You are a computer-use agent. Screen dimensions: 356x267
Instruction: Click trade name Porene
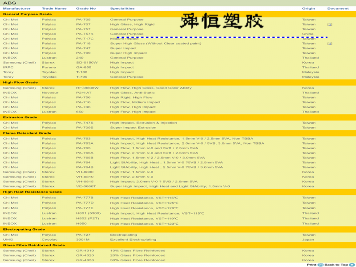pyautogui.click(x=49, y=67)
